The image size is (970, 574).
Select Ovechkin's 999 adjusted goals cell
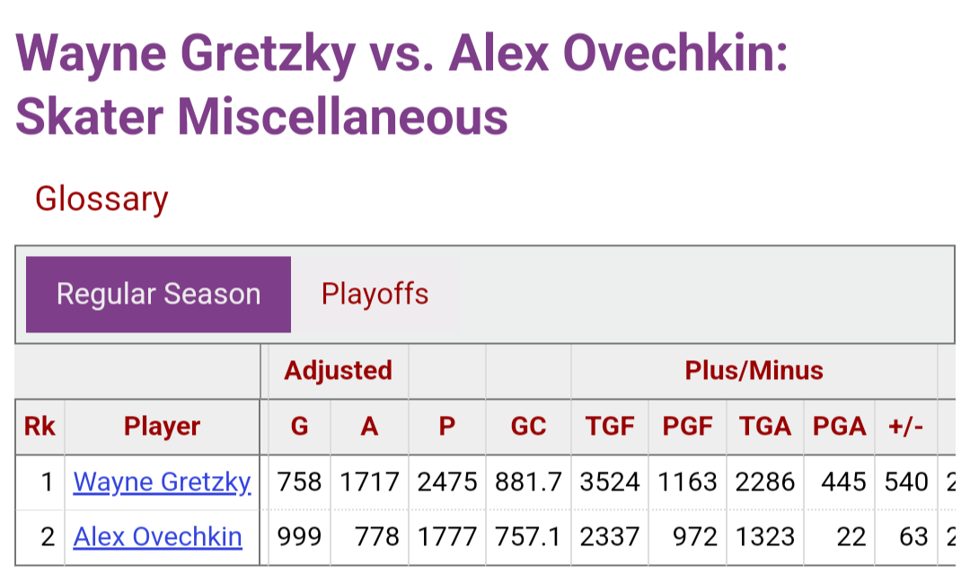click(299, 536)
